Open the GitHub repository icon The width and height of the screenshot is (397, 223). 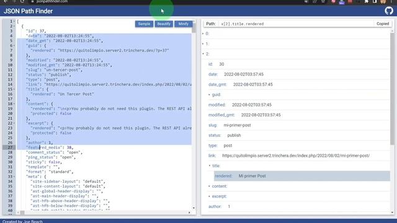[x=389, y=11]
